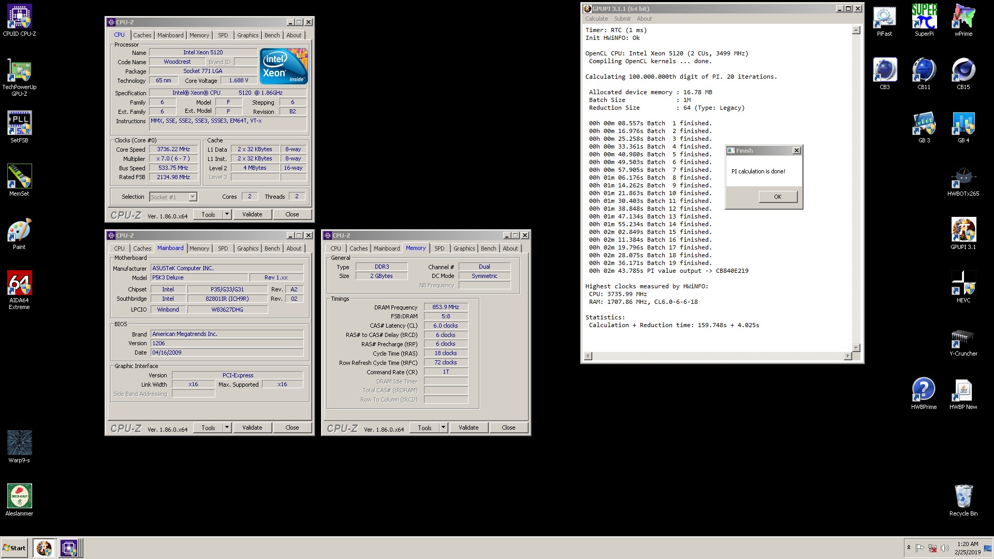Click GPUPI vertical scrollbar up arrow
This screenshot has height=559, width=994.
[x=856, y=30]
